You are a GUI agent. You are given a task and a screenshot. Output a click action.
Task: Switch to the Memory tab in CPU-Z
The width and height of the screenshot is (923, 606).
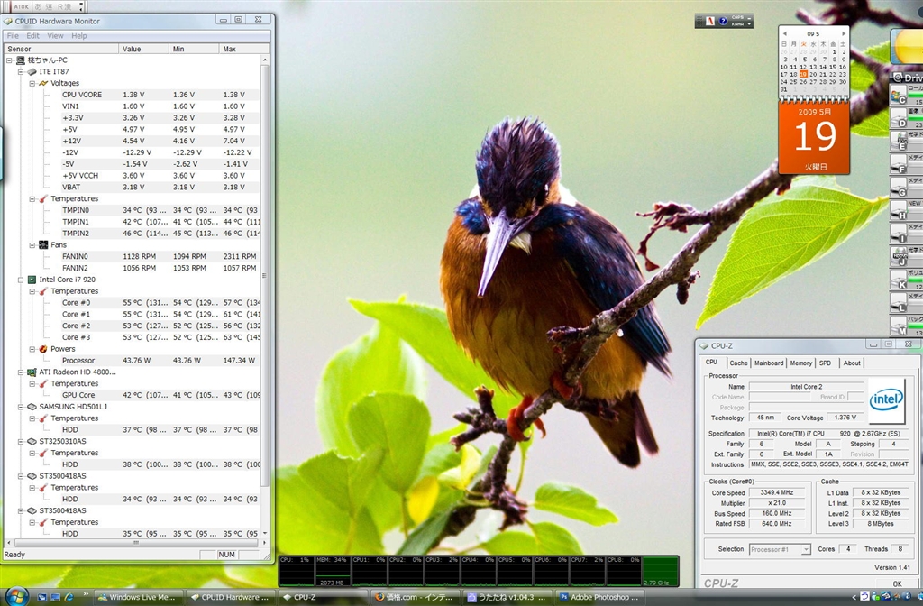(x=800, y=363)
